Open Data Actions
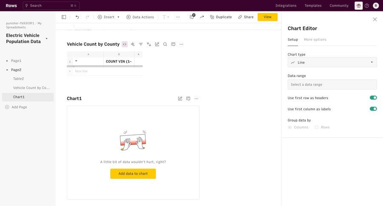The width and height of the screenshot is (383, 206). [x=140, y=17]
